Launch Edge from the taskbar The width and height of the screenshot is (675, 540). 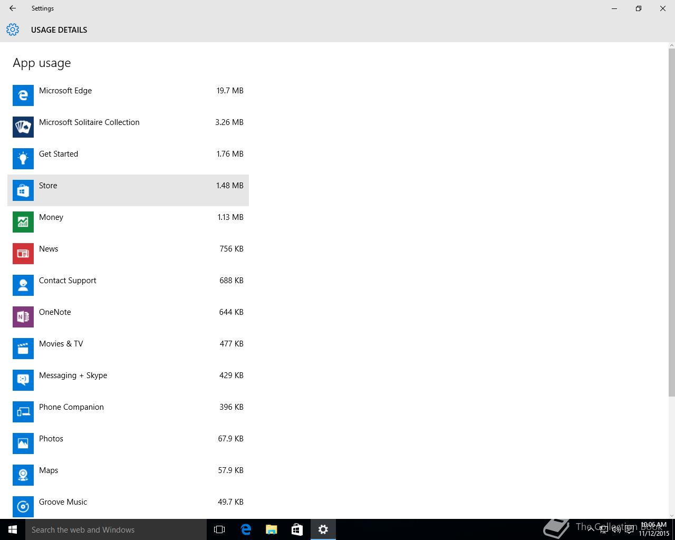tap(246, 529)
